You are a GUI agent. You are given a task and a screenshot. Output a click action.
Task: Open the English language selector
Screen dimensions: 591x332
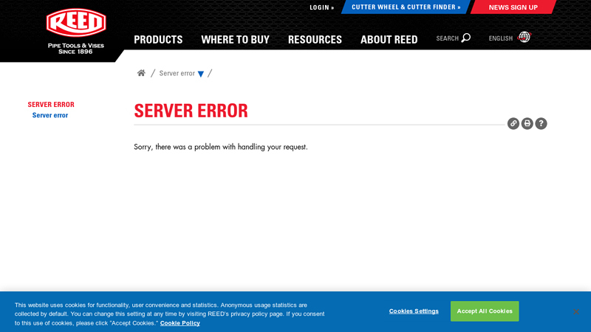tap(501, 38)
